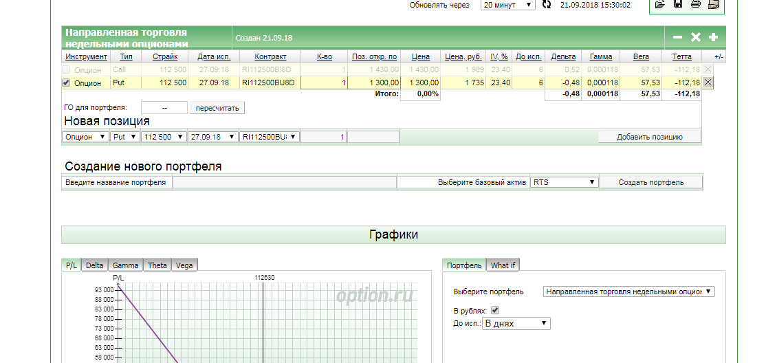Click the new position quantity field

click(x=323, y=137)
